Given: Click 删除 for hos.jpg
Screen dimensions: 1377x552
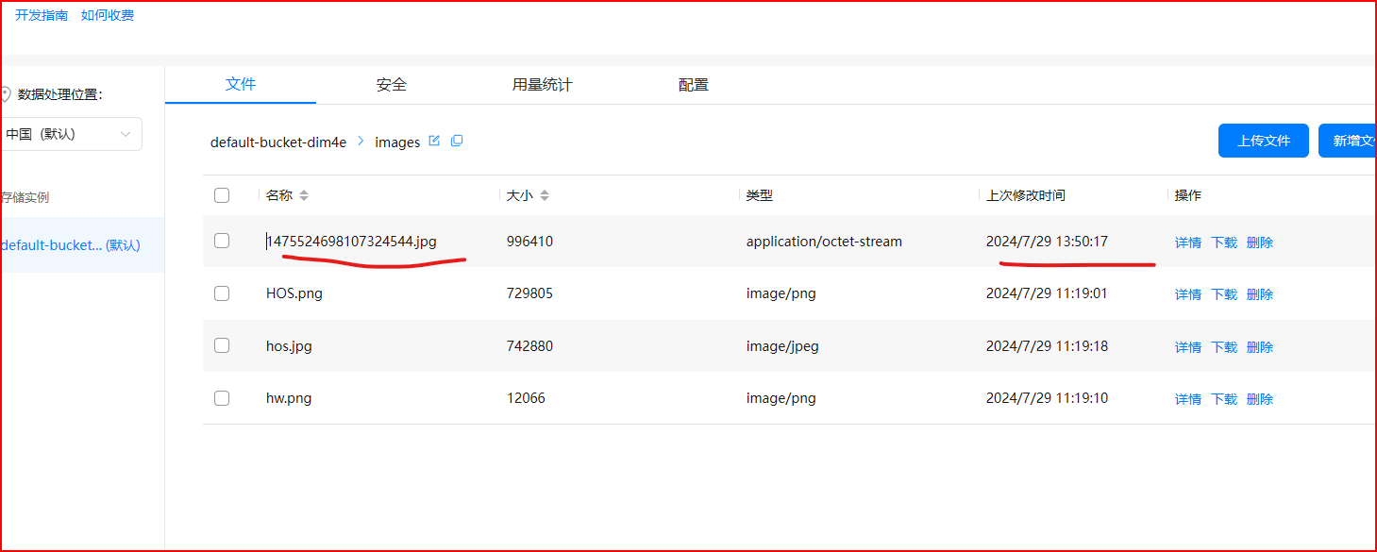Looking at the screenshot, I should tap(1260, 347).
